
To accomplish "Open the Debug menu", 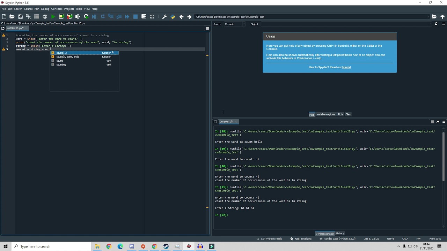I will (45, 9).
